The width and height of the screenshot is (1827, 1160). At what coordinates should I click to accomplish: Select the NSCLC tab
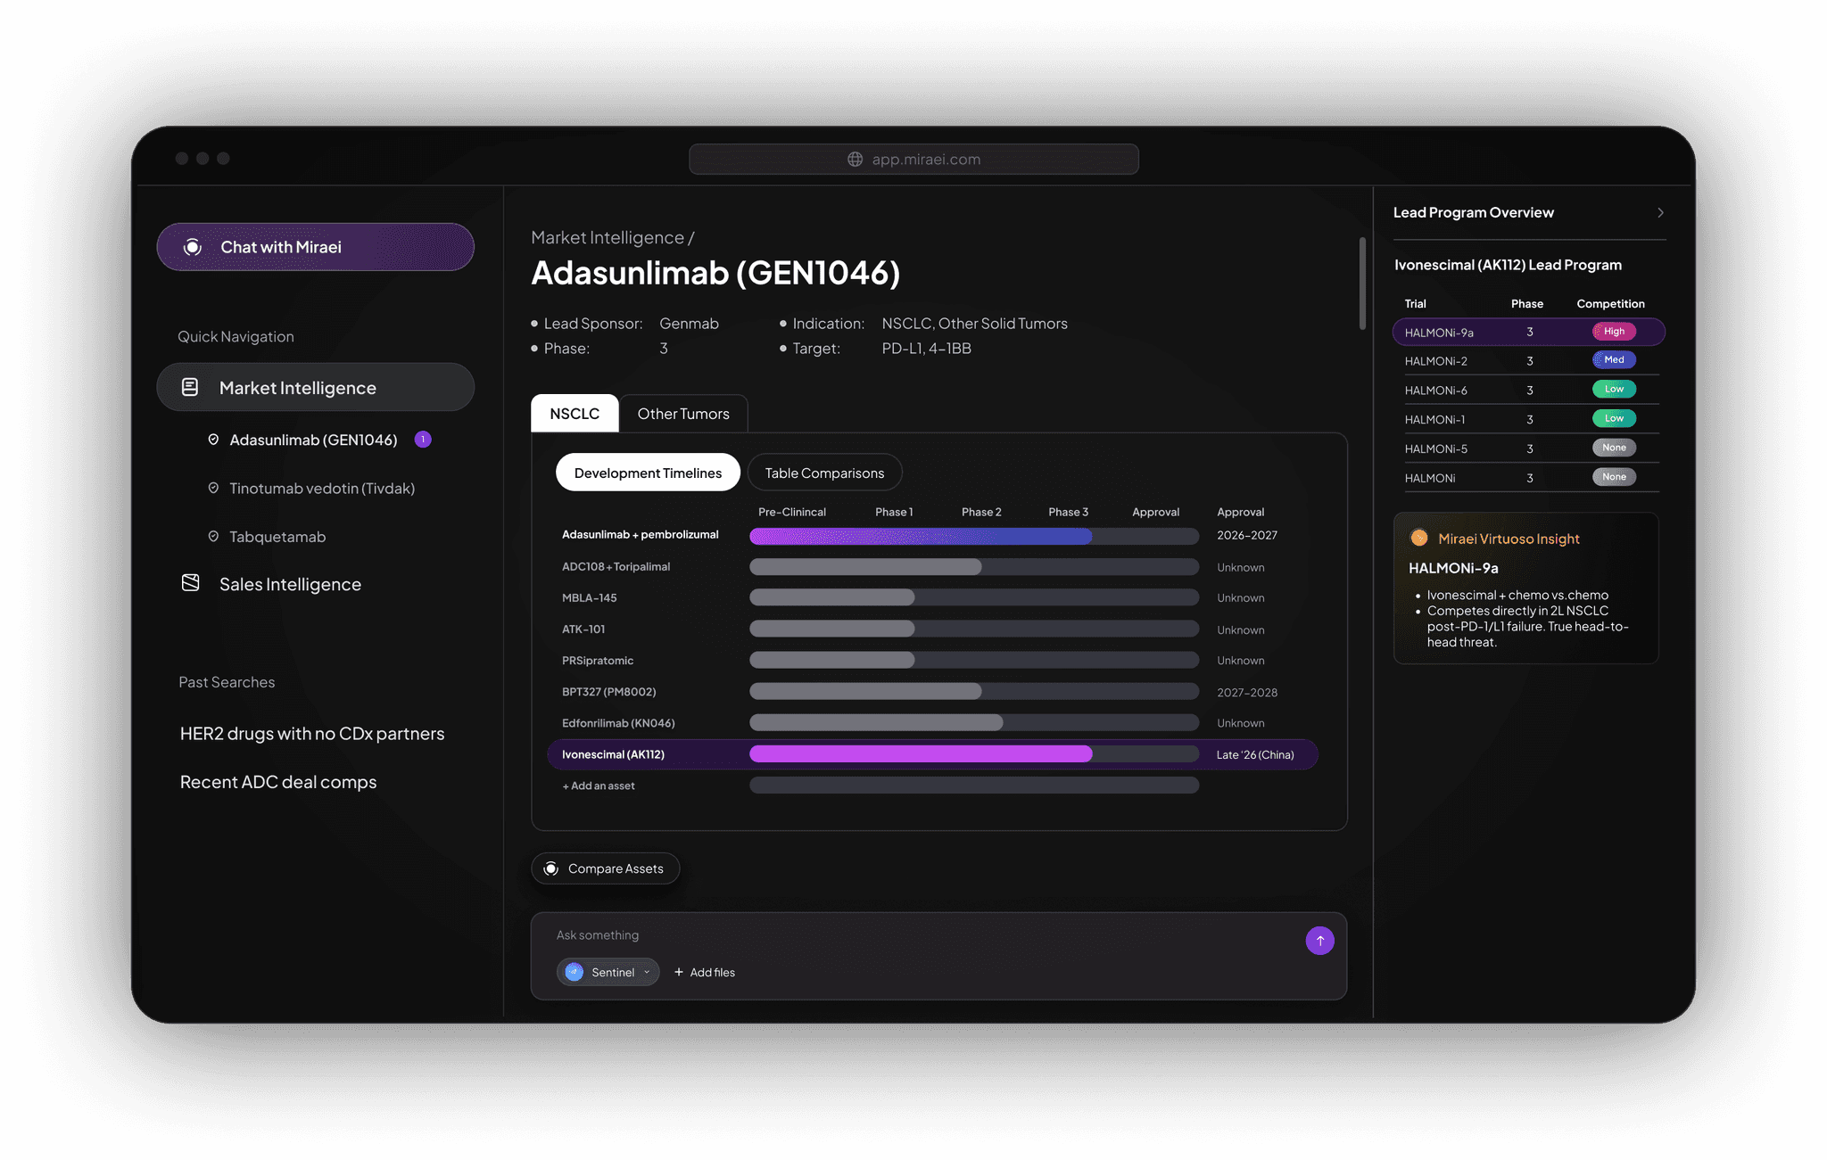[x=575, y=414]
